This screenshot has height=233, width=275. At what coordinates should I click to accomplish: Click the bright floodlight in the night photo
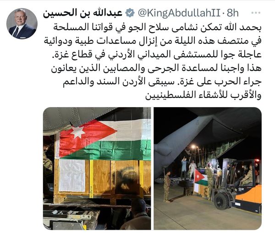click(193, 146)
